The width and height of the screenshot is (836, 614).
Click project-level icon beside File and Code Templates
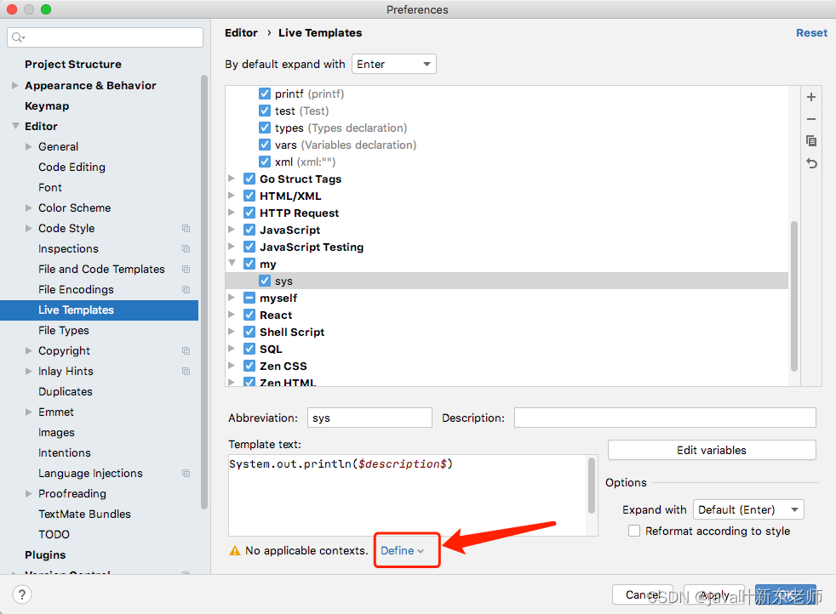(x=186, y=269)
